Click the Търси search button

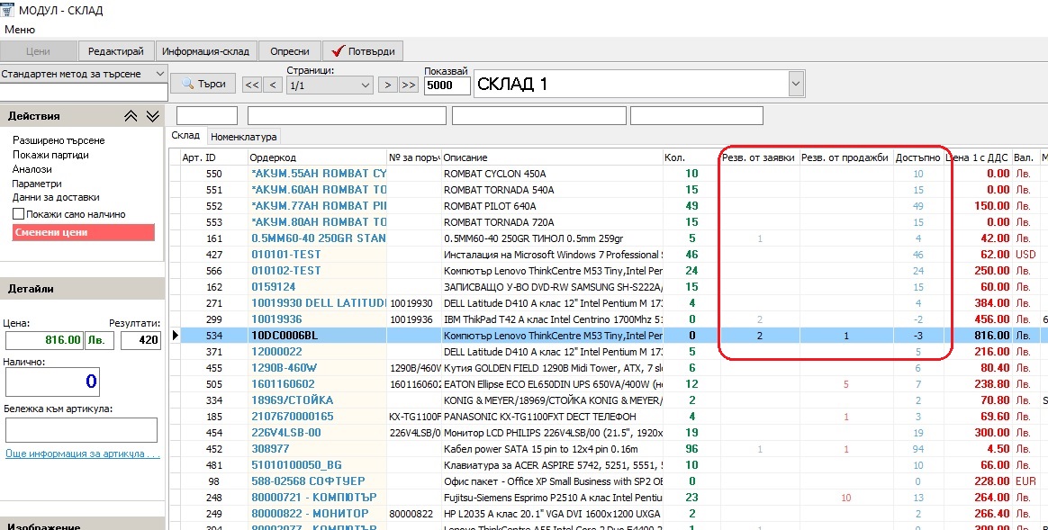point(203,85)
